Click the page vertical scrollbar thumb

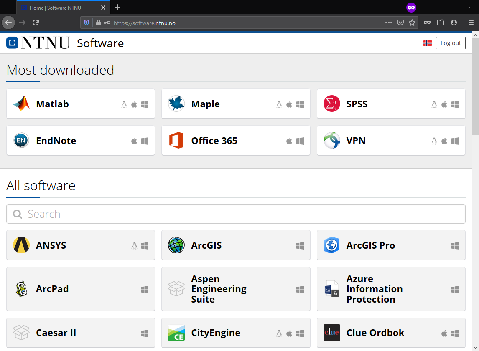pyautogui.click(x=475, y=87)
